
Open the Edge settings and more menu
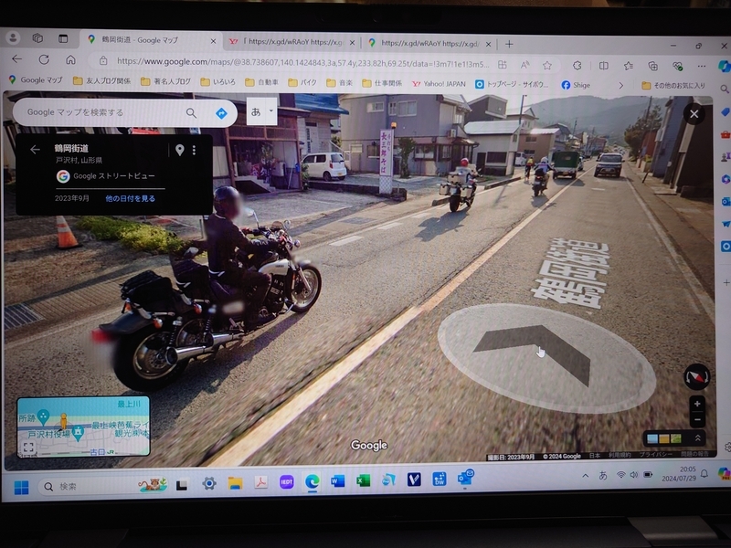[702, 66]
